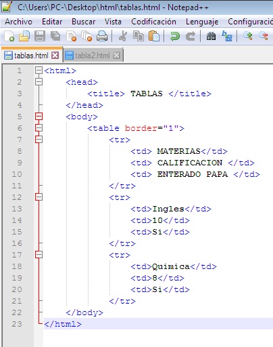Click the word Quimica on line 18
The image size is (273, 347).
click(171, 266)
